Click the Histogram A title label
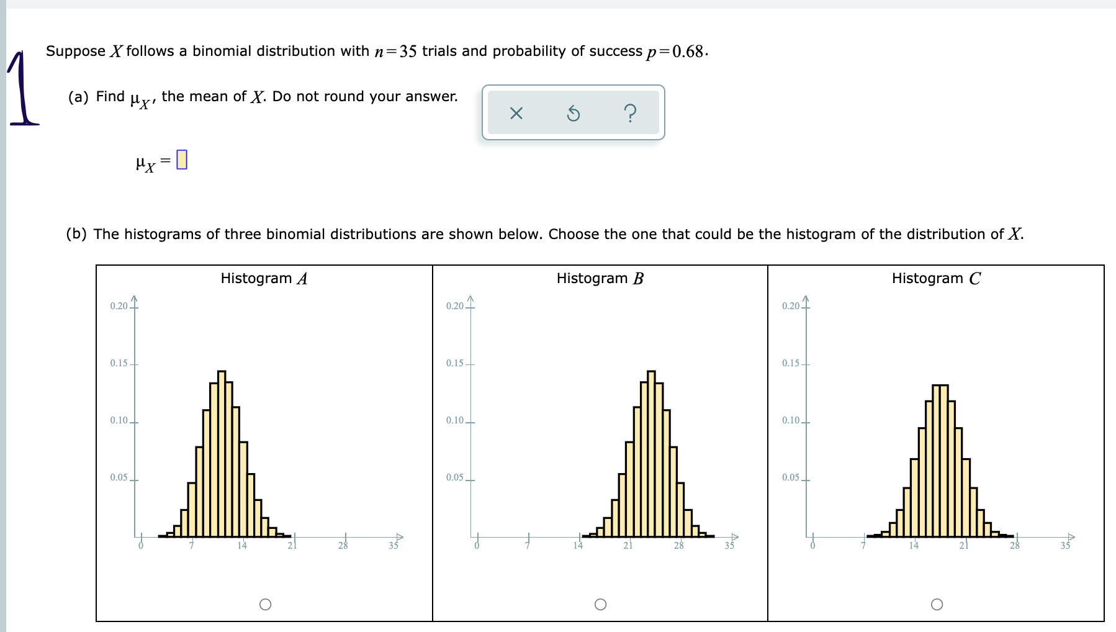Screen dimensions: 1116x632 click(263, 278)
